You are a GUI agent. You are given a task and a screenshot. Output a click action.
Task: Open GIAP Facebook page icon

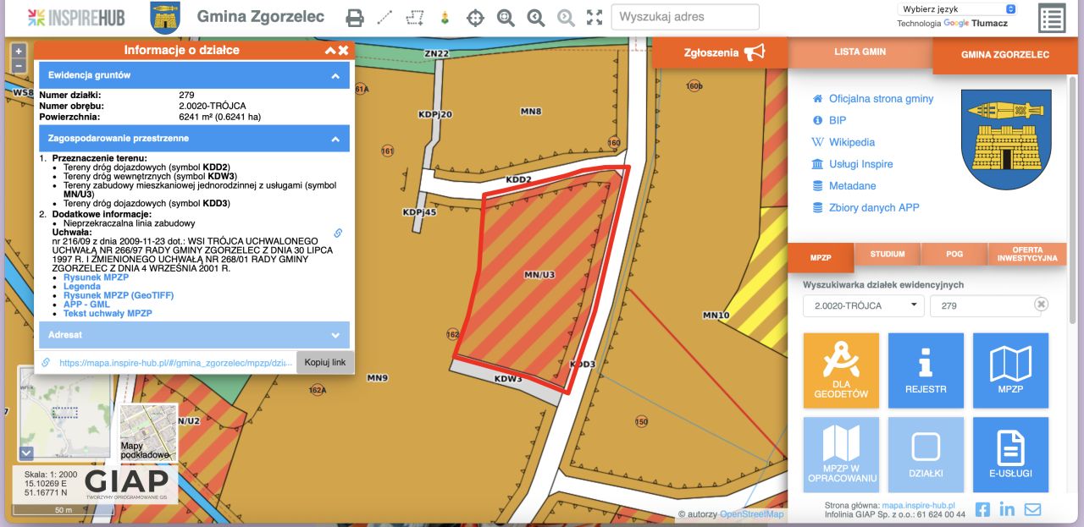point(982,509)
